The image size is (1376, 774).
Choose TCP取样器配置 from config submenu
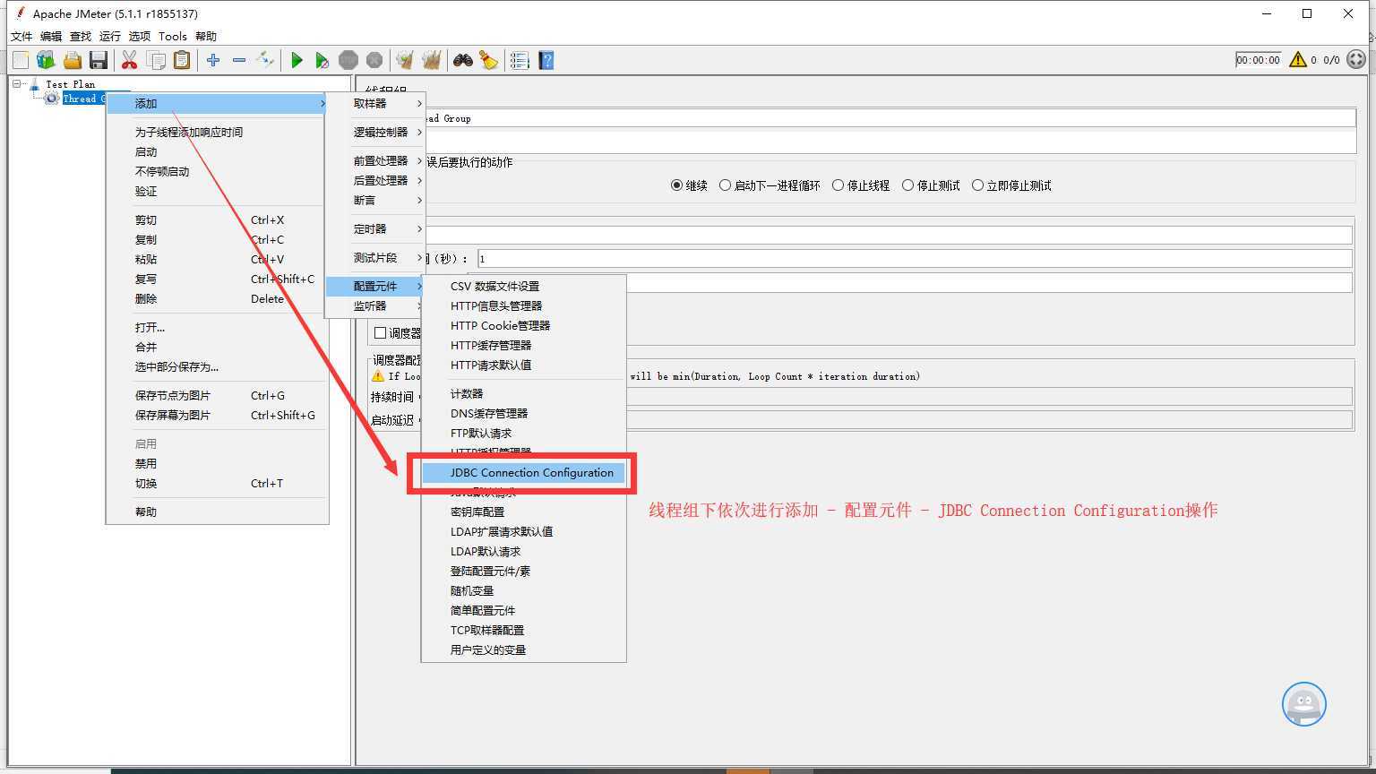(x=523, y=630)
